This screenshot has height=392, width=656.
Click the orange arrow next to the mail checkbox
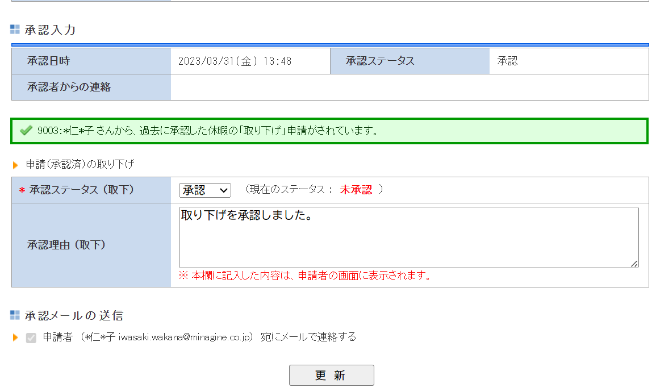(15, 337)
